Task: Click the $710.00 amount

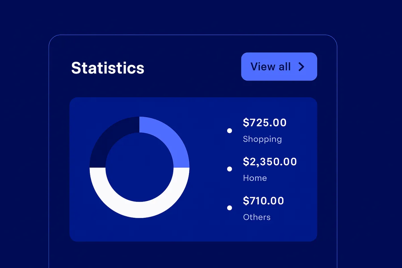Action: click(263, 201)
